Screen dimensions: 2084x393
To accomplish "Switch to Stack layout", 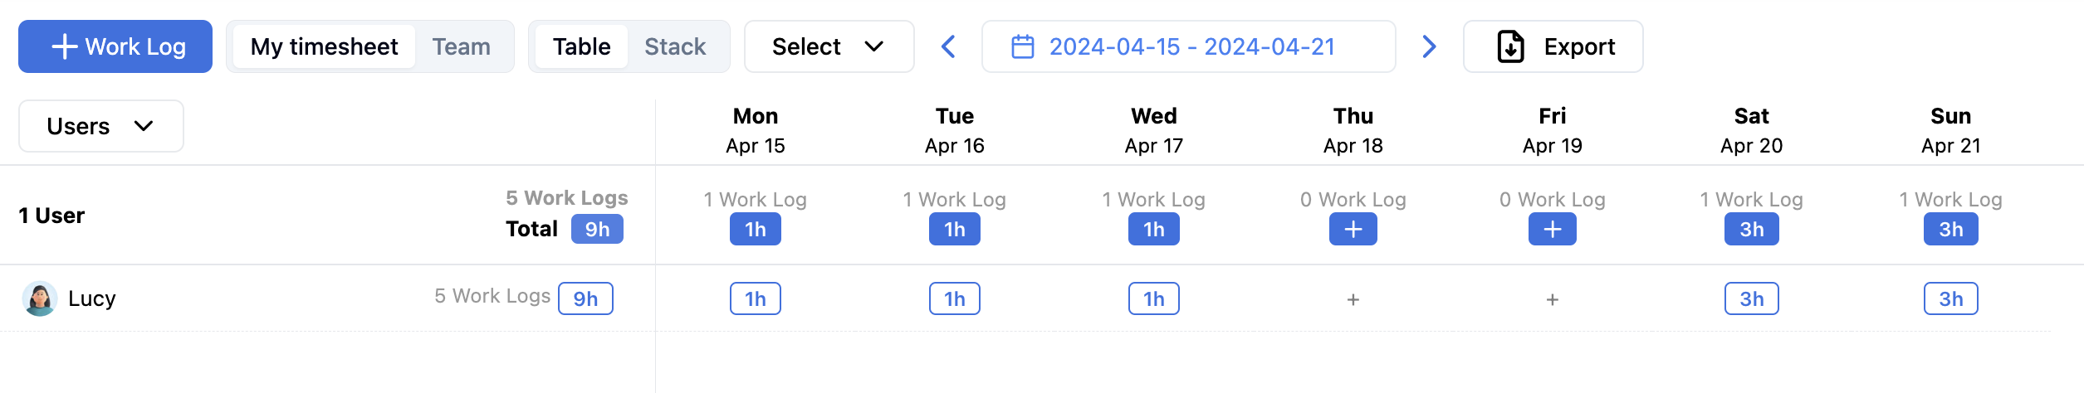I will [675, 47].
